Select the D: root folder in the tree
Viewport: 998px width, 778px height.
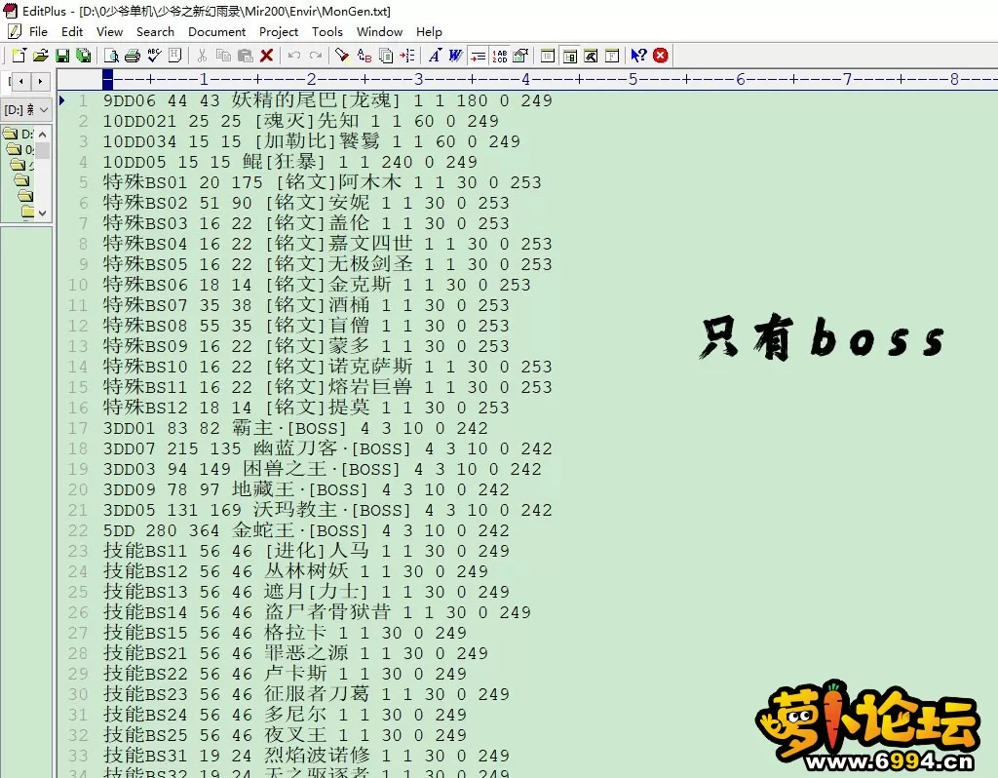19,134
